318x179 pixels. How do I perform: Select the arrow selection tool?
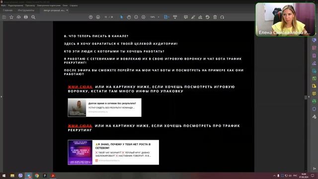click(121, 17)
